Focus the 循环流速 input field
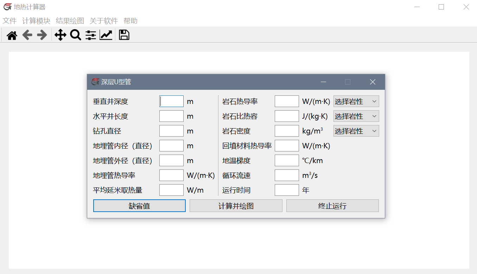The image size is (477, 274). click(287, 175)
